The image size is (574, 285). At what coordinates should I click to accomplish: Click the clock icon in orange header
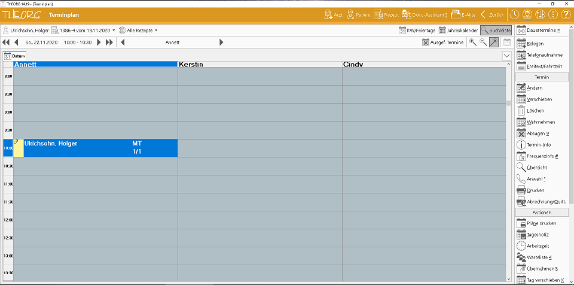click(x=515, y=15)
